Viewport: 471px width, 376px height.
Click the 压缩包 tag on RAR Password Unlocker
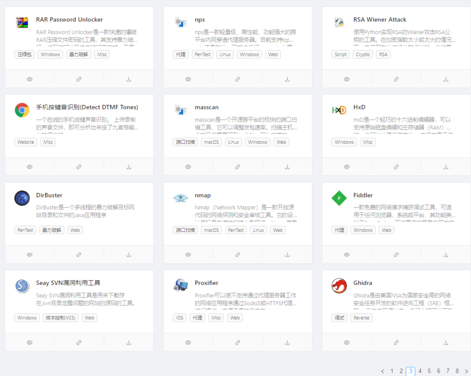24,54
